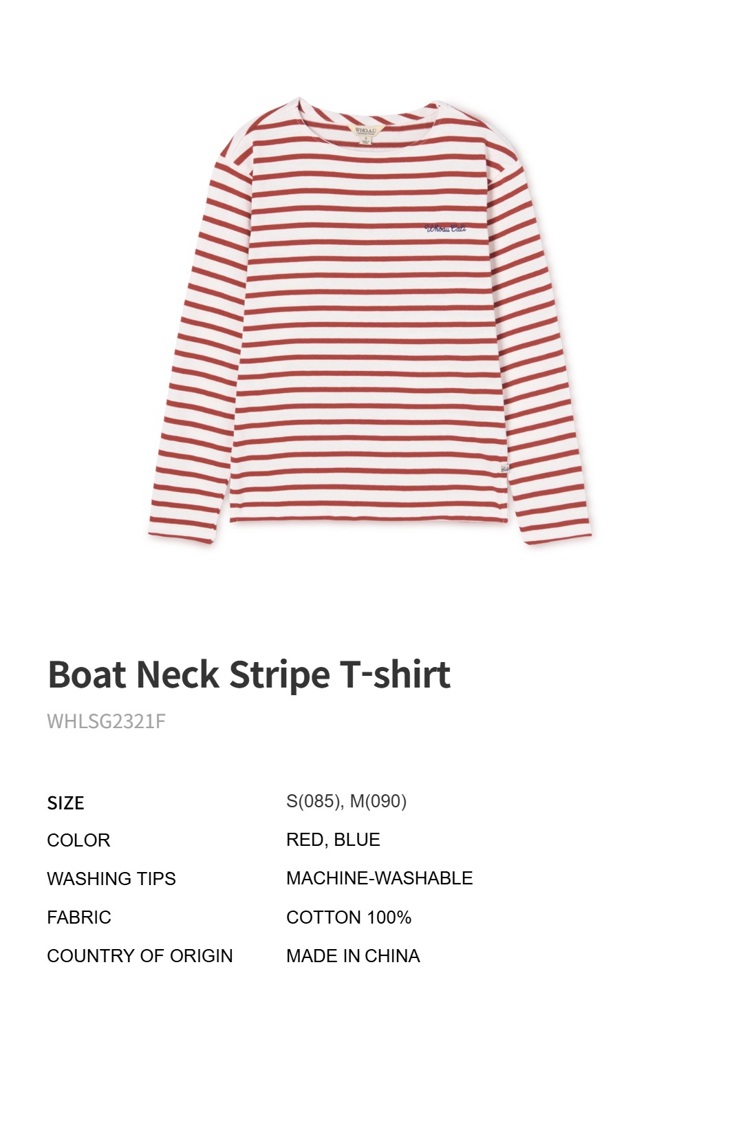The width and height of the screenshot is (743, 1148).
Task: Click the FABRIC label
Action: pos(79,917)
